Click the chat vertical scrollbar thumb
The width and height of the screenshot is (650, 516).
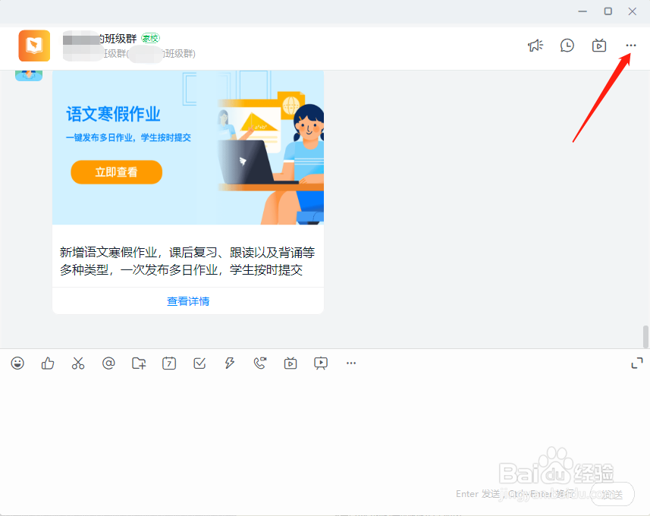[645, 337]
